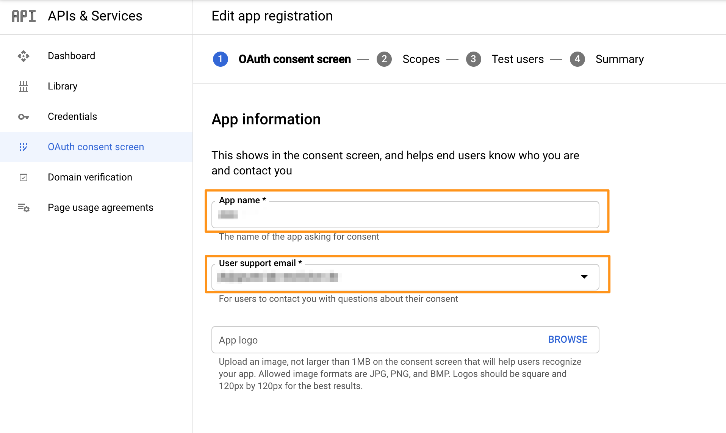Screen dimensions: 726x433
Task: Click the OAuth consent screen dotted icon
Action: (x=23, y=147)
